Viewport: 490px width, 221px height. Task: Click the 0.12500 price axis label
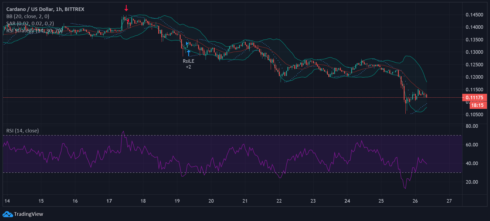(x=474, y=65)
